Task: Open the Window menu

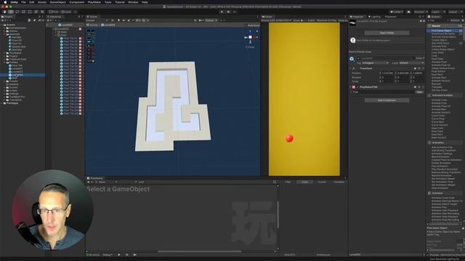Action: [x=133, y=2]
